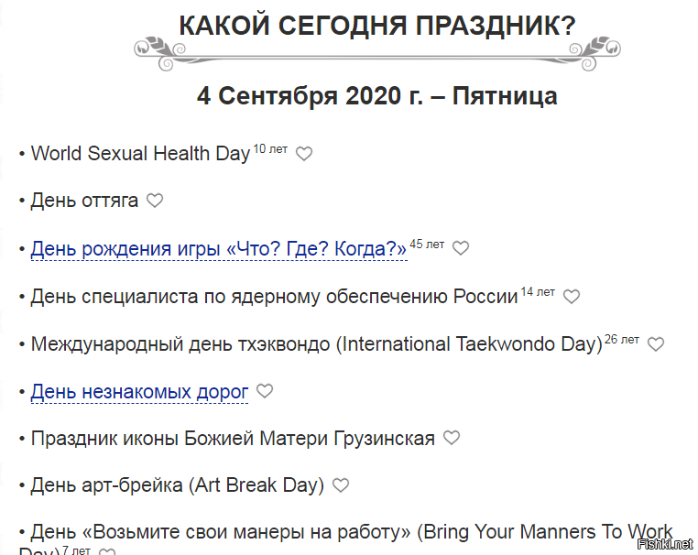This screenshot has height=555, width=698.
Task: Open the День рождения игры «Что? Где? Когда?» link
Action: click(218, 249)
